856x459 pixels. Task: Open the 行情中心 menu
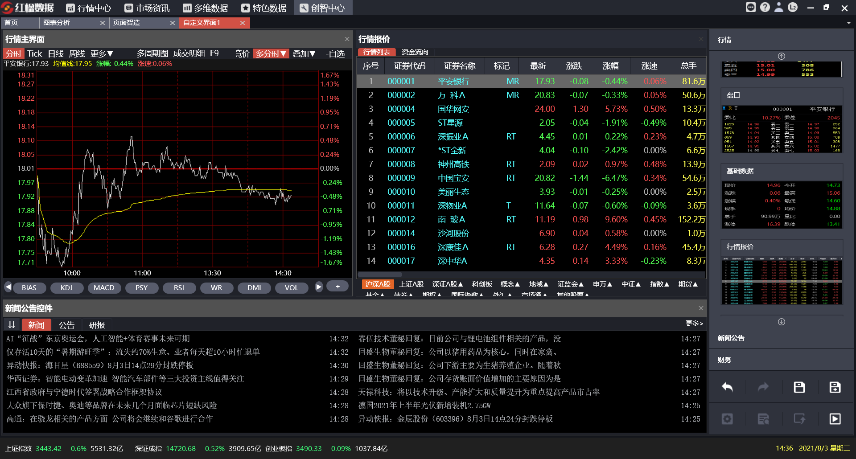[89, 8]
